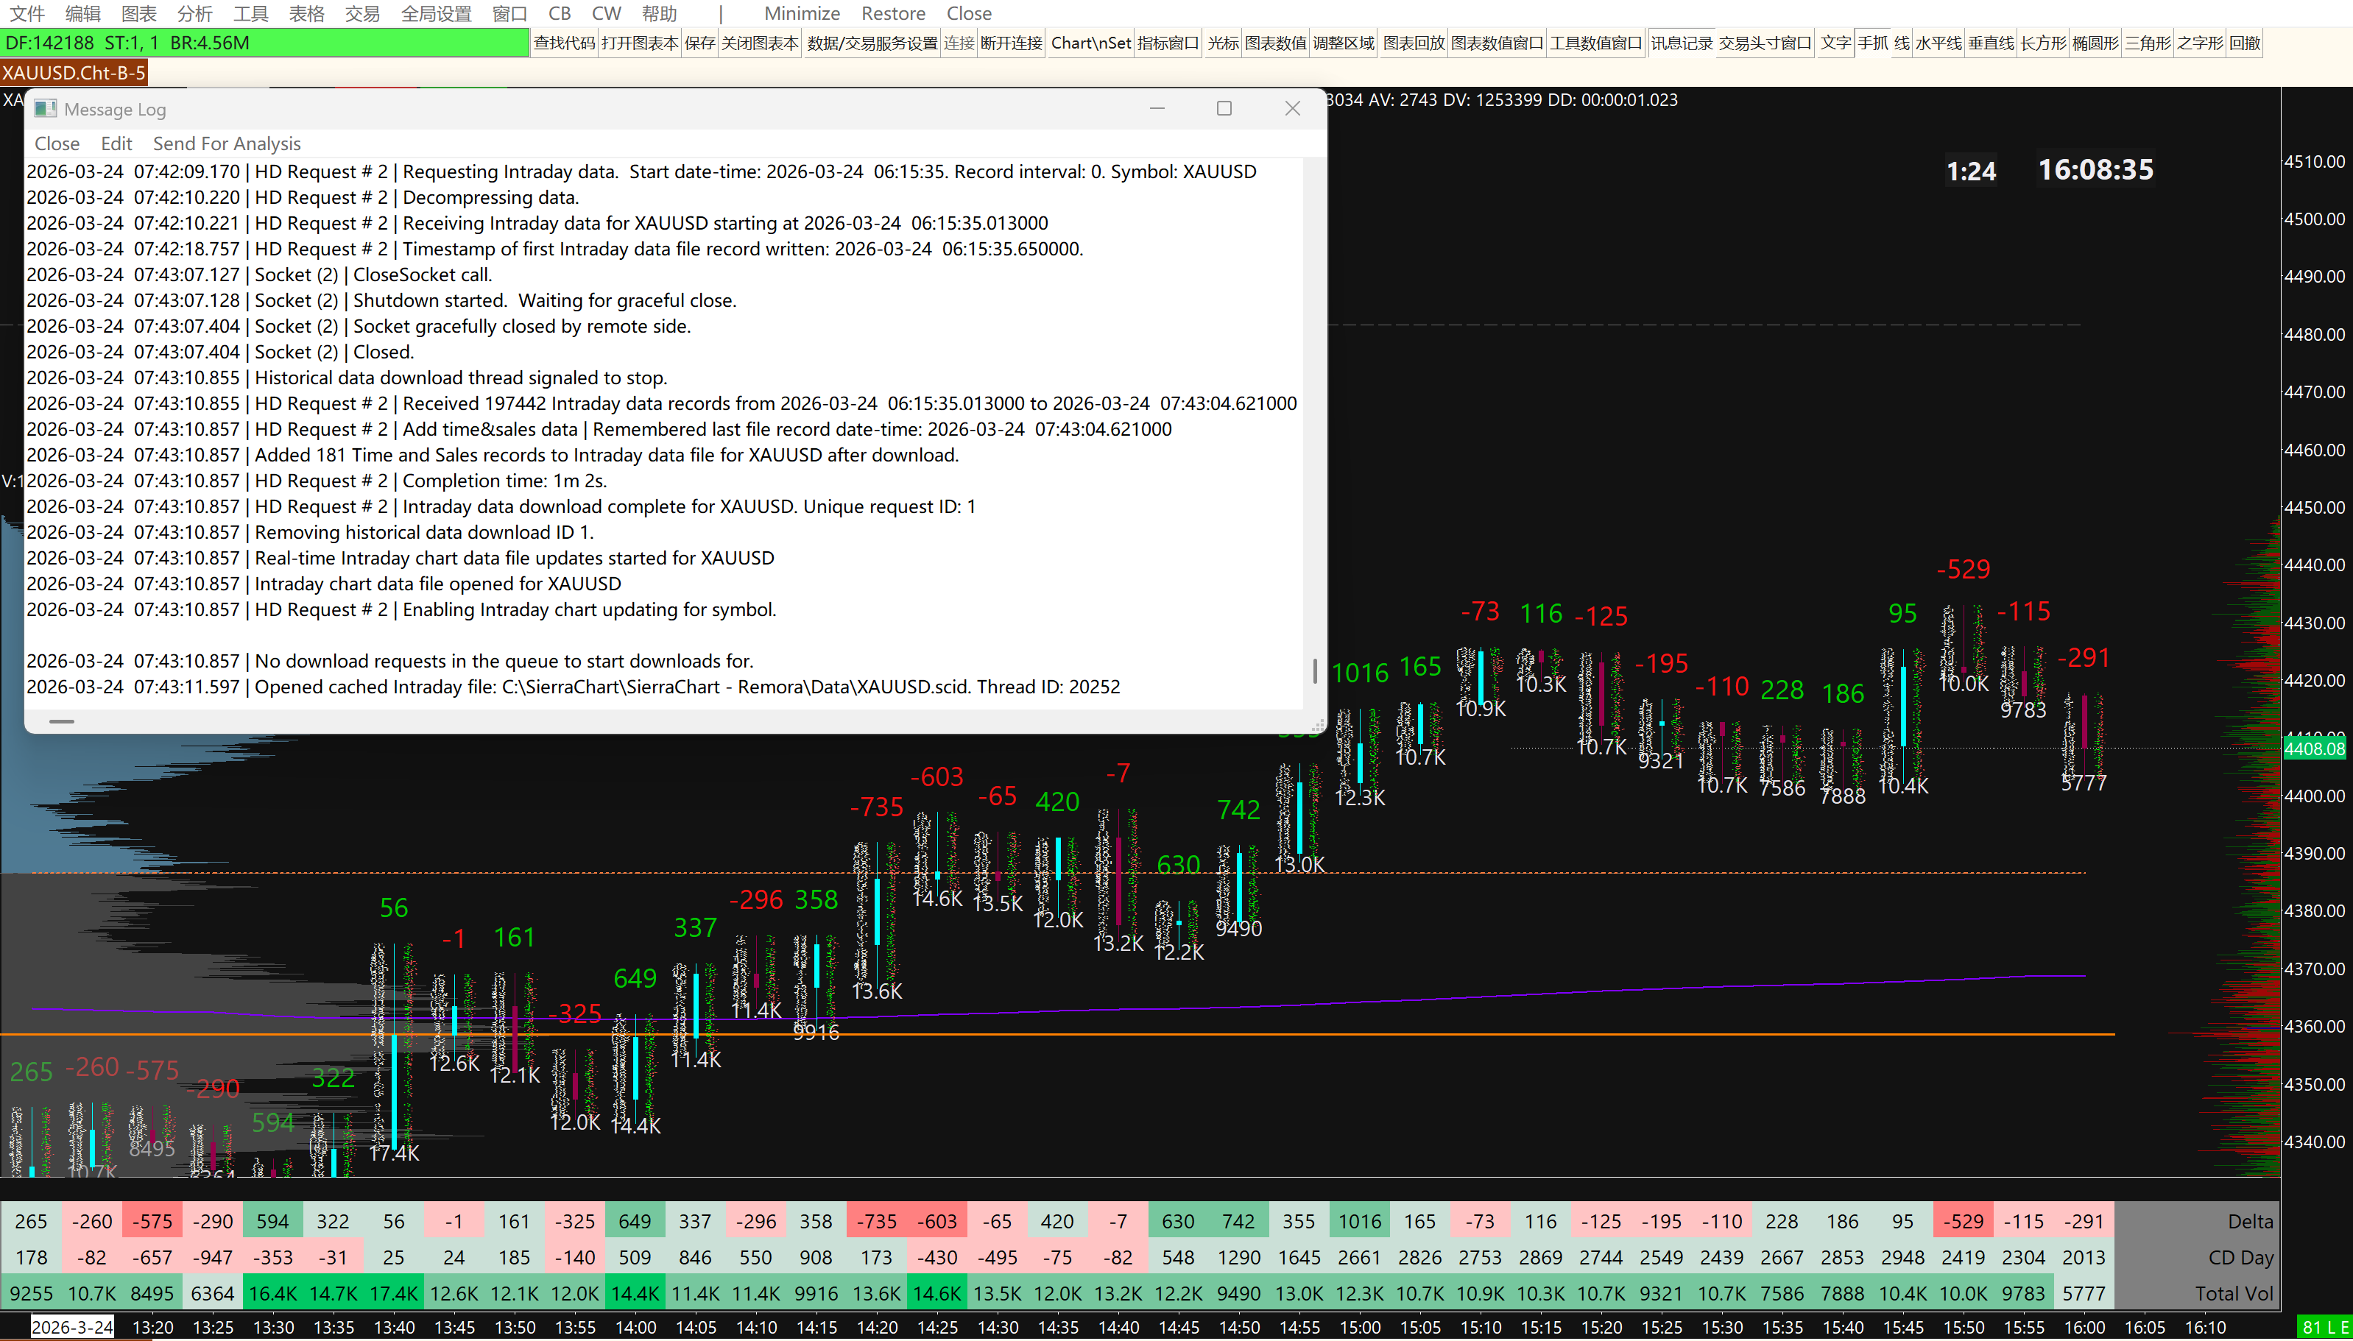
Task: Open the 指标窗口 tool
Action: (x=1167, y=43)
